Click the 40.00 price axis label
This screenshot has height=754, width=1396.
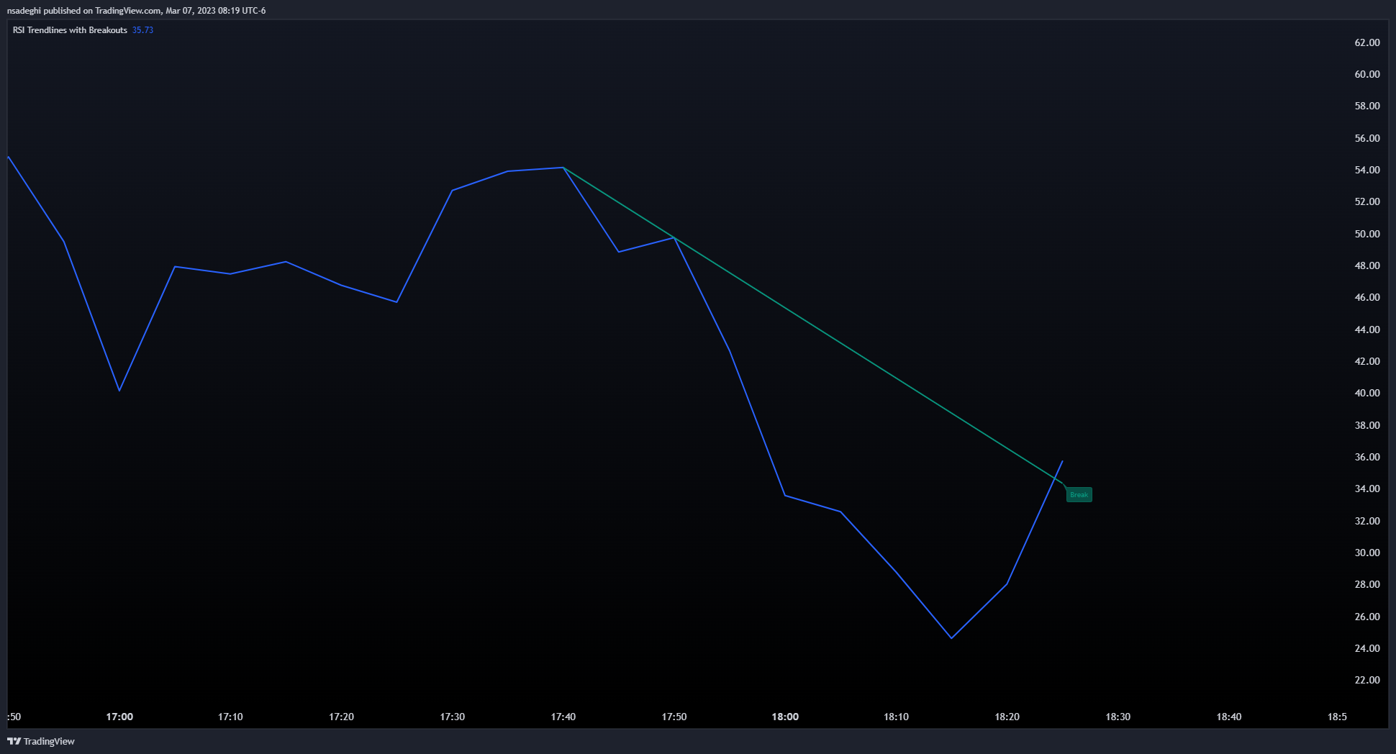tap(1367, 393)
